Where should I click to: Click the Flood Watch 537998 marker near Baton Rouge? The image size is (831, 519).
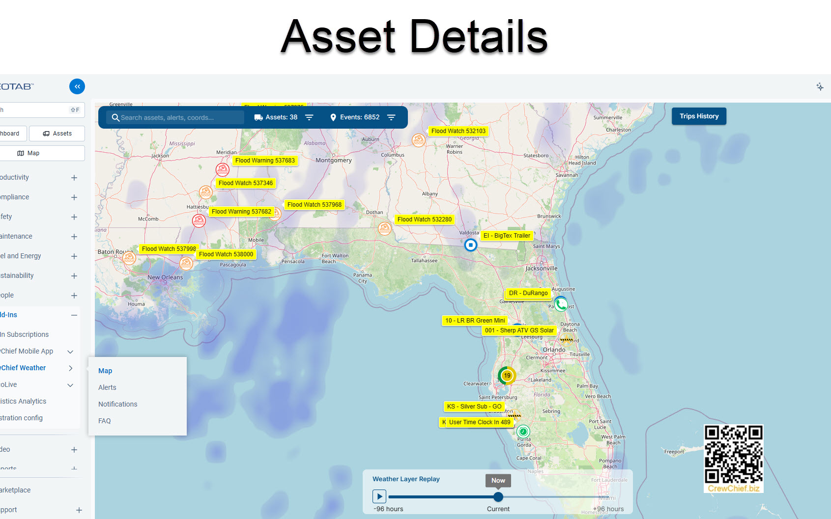pyautogui.click(x=129, y=258)
